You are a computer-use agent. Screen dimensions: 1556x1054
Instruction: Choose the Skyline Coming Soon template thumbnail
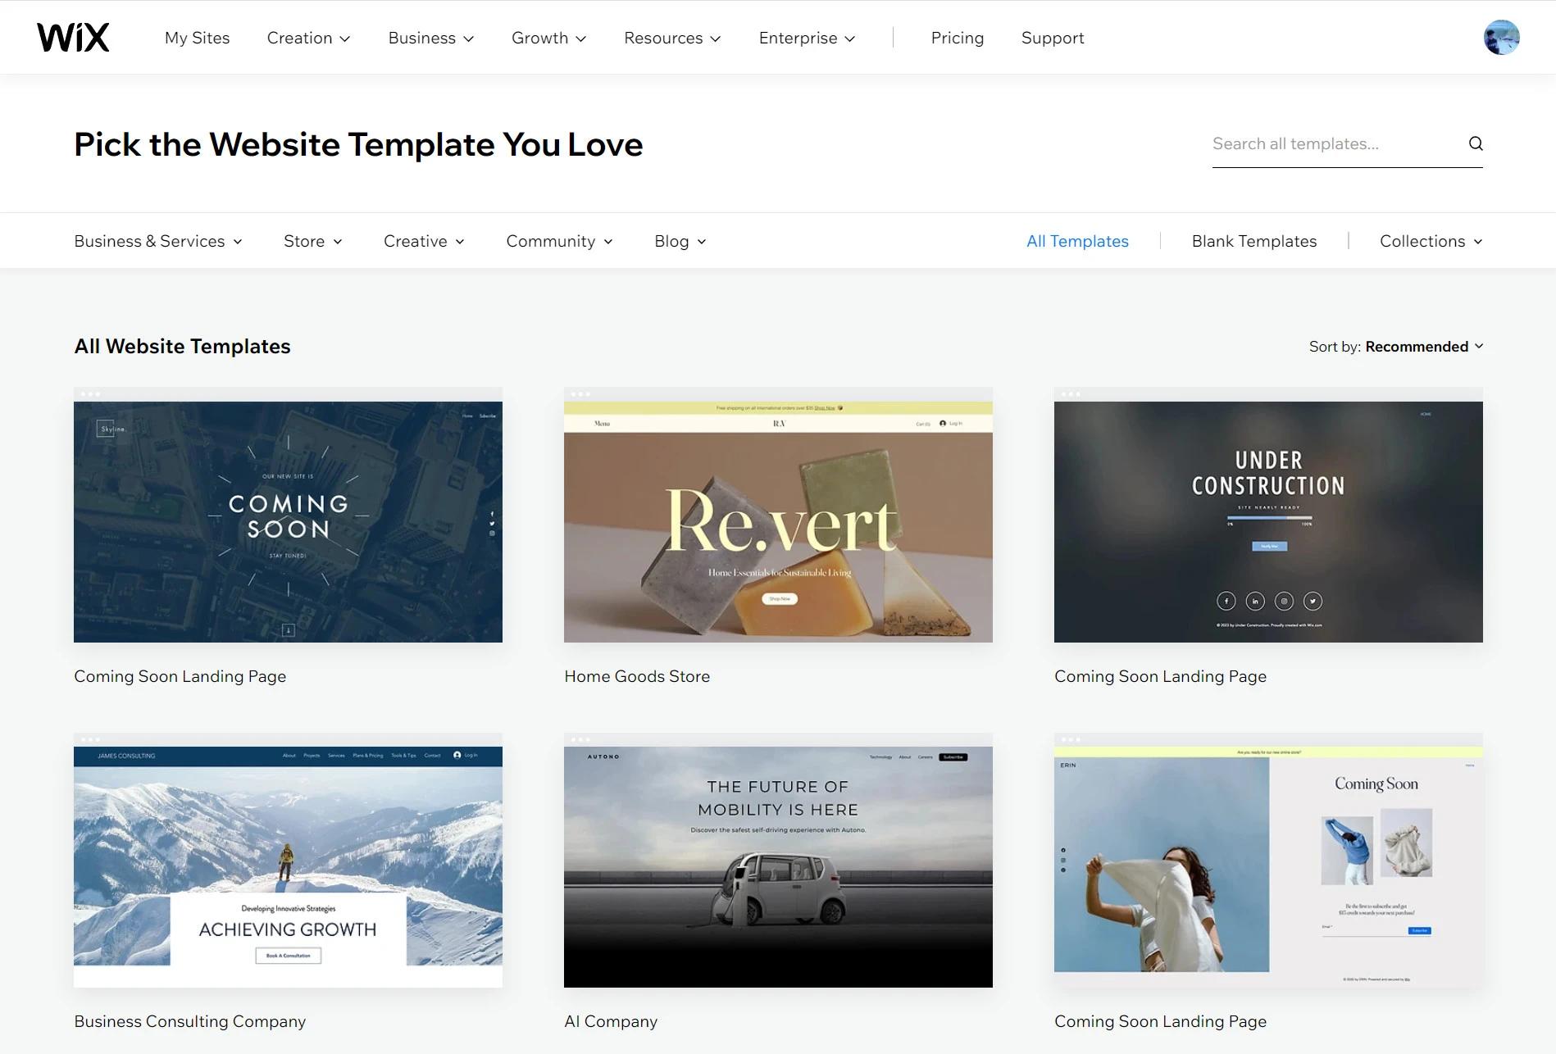click(x=288, y=521)
